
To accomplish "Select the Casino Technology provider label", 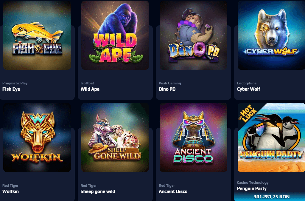I will [253, 183].
